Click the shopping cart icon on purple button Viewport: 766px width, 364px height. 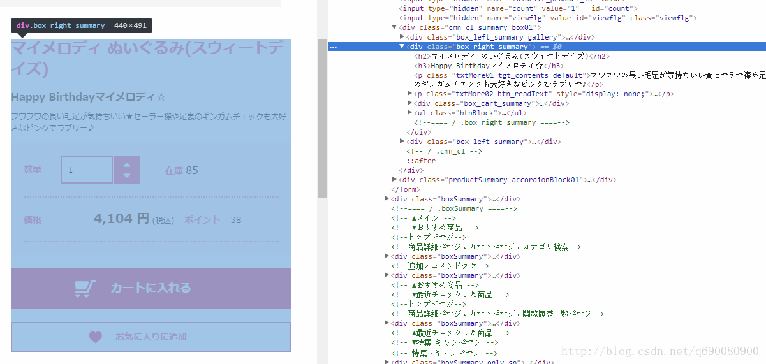[x=85, y=289]
